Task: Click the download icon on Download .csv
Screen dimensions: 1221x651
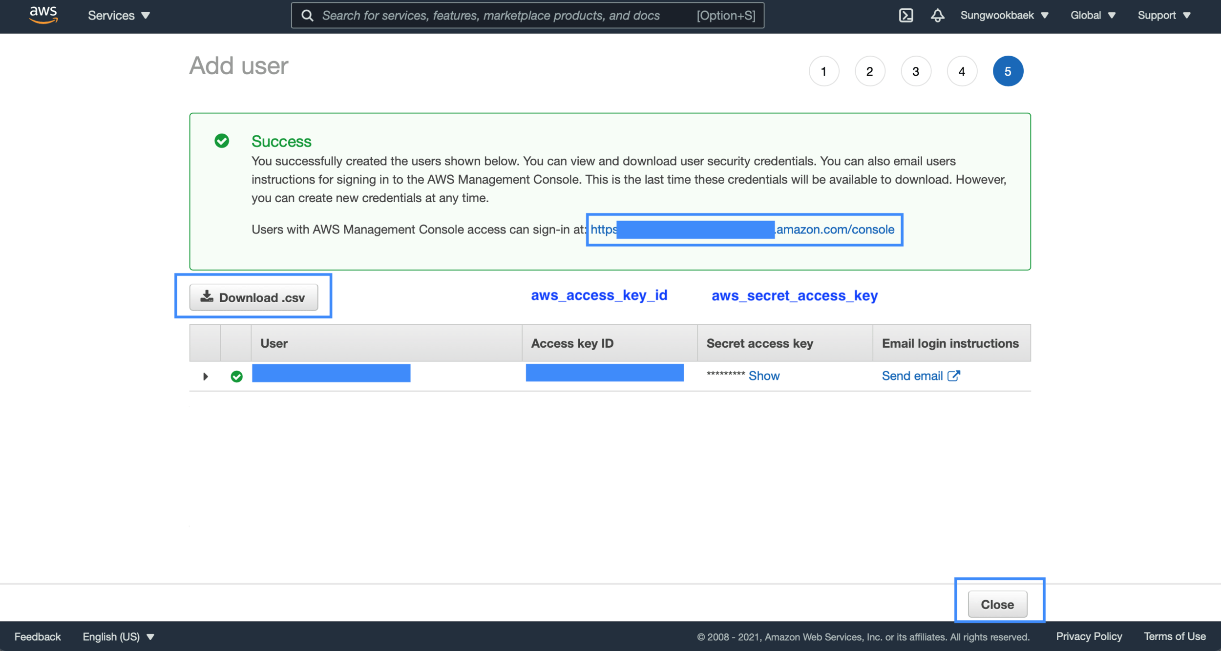Action: point(207,296)
